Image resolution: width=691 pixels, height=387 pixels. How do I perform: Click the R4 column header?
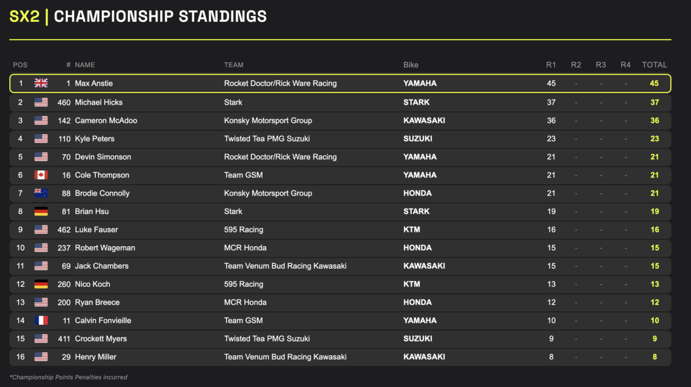click(626, 65)
